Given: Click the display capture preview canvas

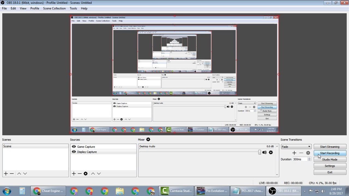Looking at the screenshot, I should click(x=174, y=74).
